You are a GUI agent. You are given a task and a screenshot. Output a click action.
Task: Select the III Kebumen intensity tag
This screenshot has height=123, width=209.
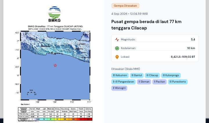(120, 75)
